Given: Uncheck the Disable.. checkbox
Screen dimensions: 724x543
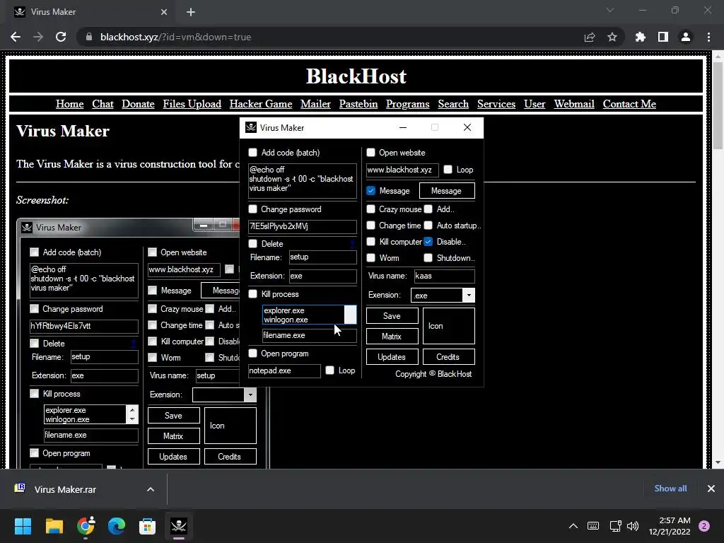Looking at the screenshot, I should coord(428,242).
